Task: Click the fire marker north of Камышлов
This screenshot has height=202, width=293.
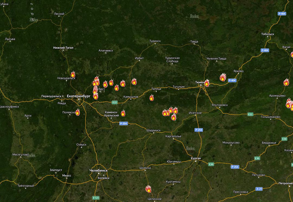Action: point(134,82)
